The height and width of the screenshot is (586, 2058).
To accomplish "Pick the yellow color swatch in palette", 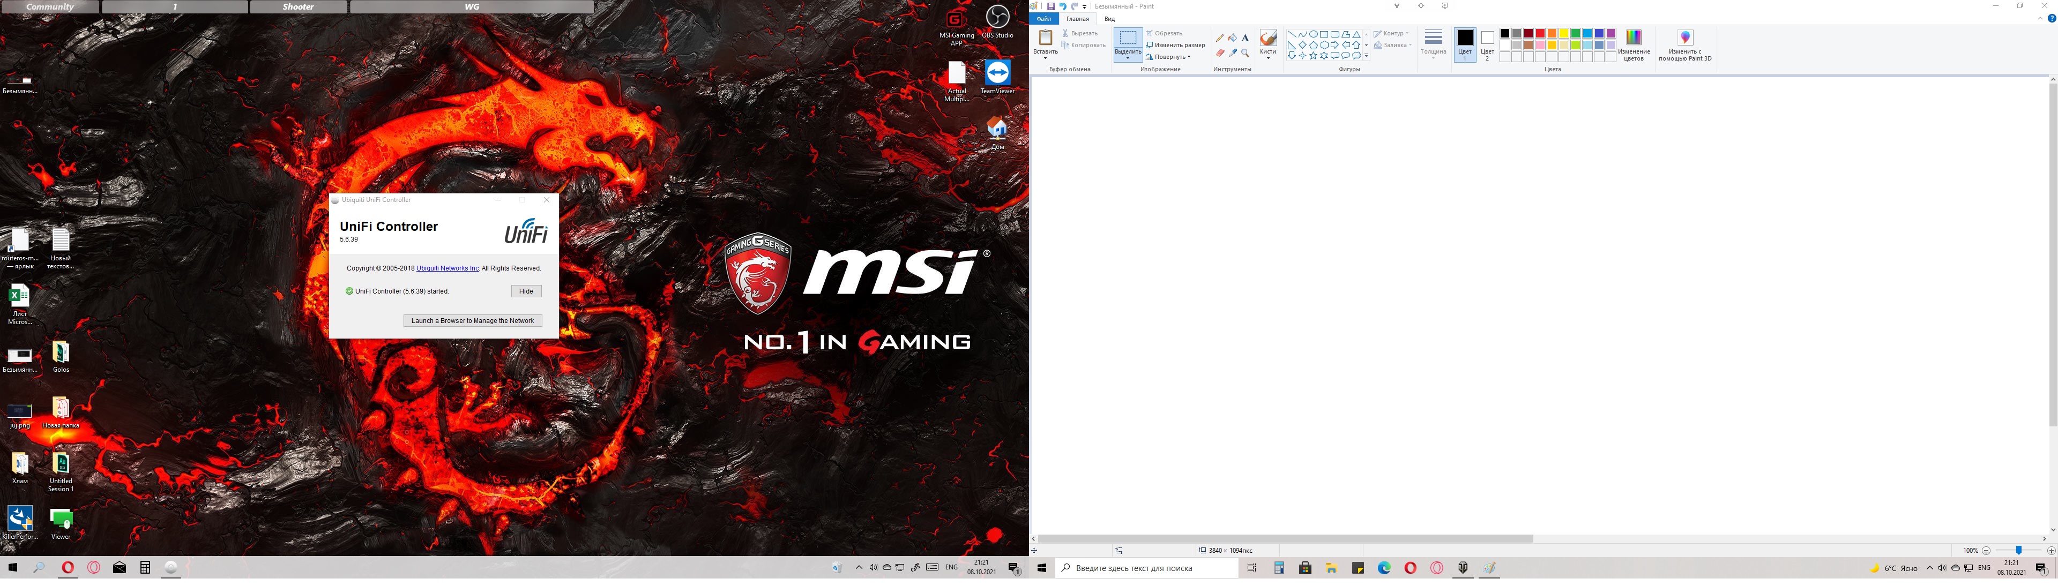I will pos(1564,34).
